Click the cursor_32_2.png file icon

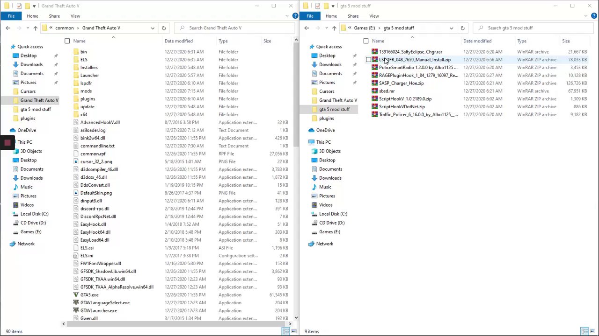click(76, 161)
